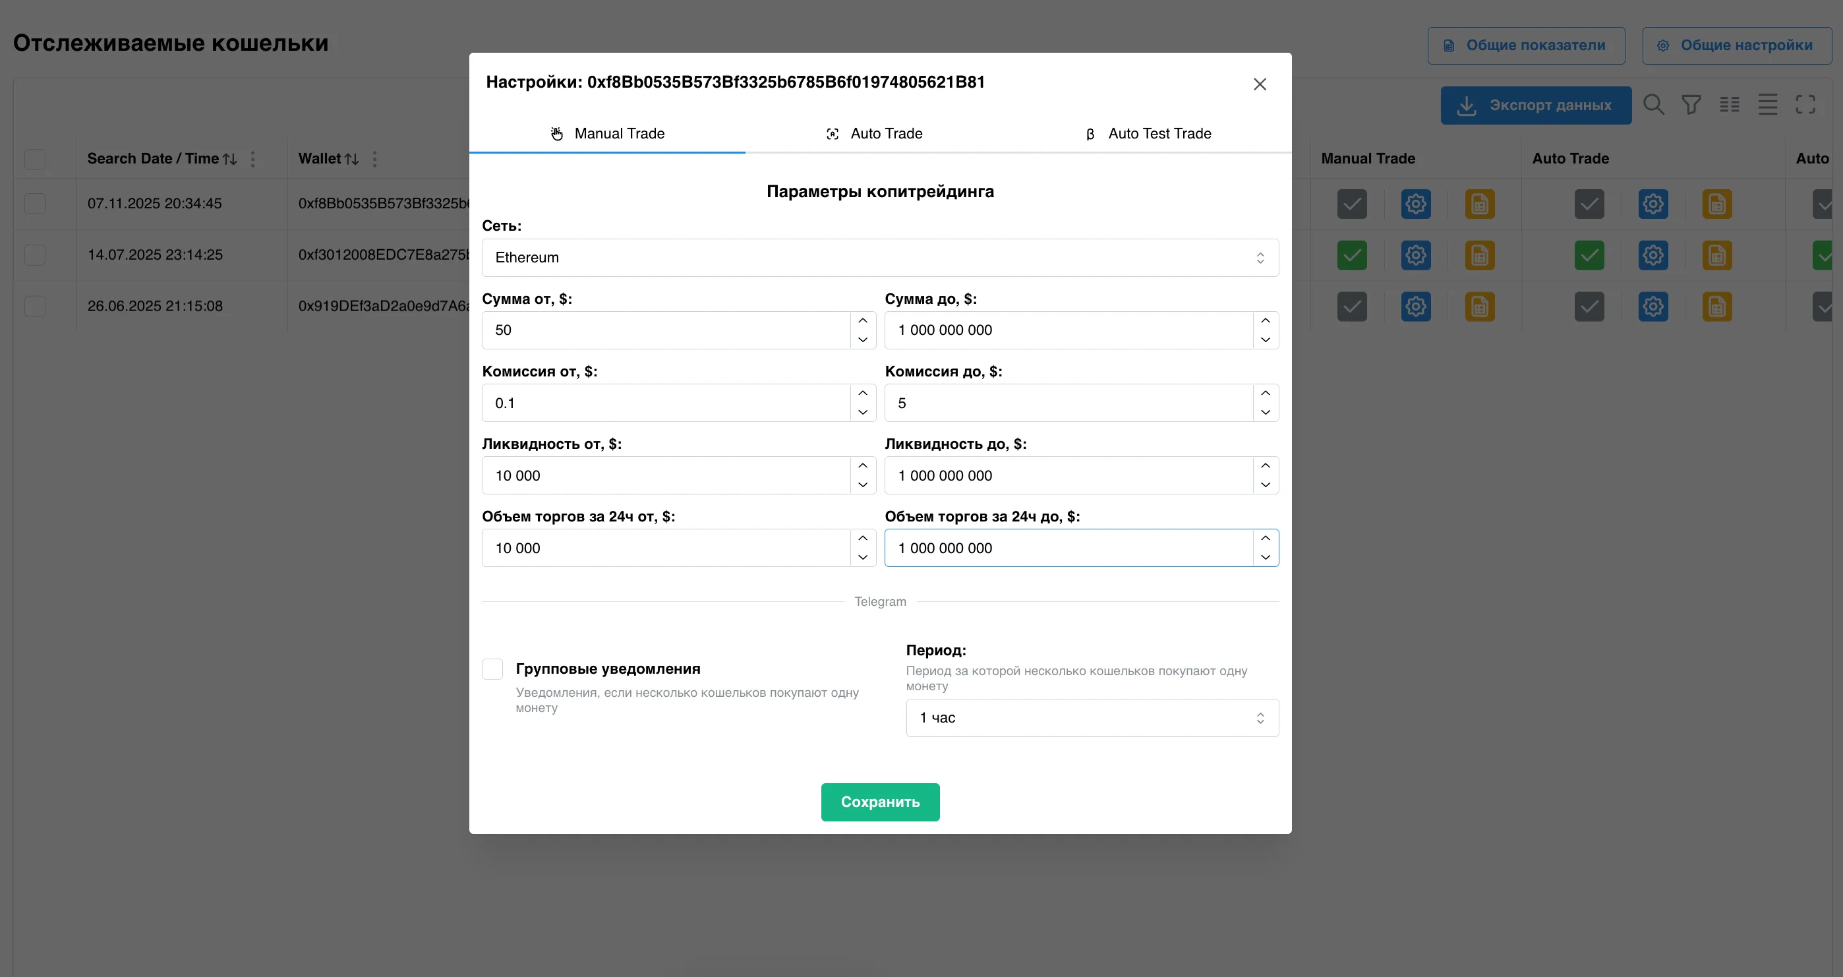Increase Комиссия до value with stepper arrow
Image resolution: width=1843 pixels, height=977 pixels.
click(x=1265, y=394)
